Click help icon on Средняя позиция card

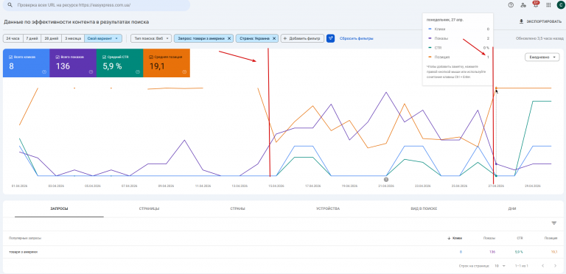(184, 71)
